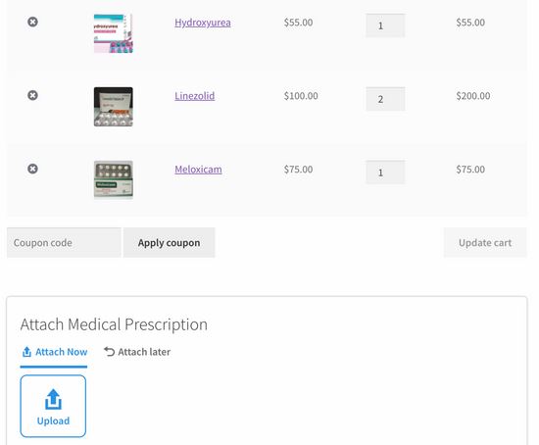This screenshot has height=445, width=539.
Task: Select the Linezolid quantity field
Action: 385,99
